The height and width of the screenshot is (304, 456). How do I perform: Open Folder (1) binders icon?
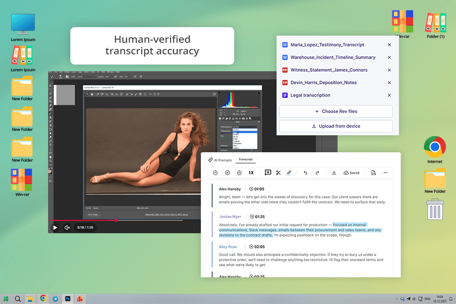436,25
